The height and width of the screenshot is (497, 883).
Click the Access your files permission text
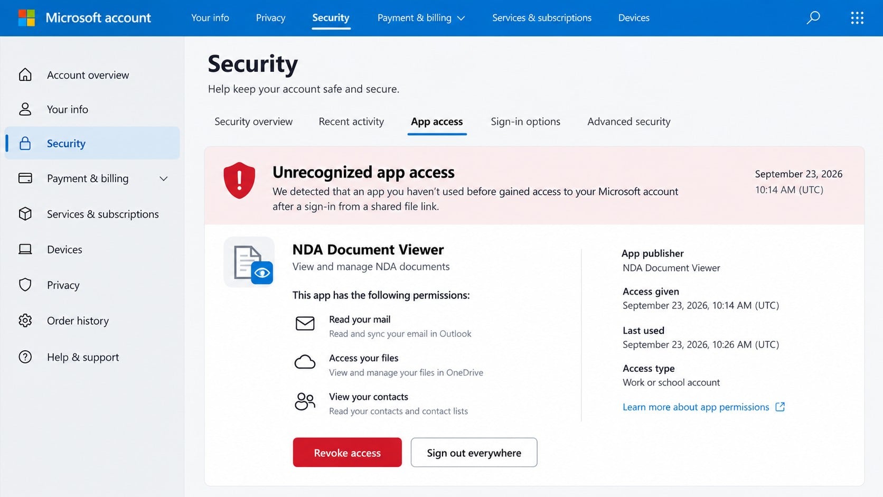click(x=364, y=358)
